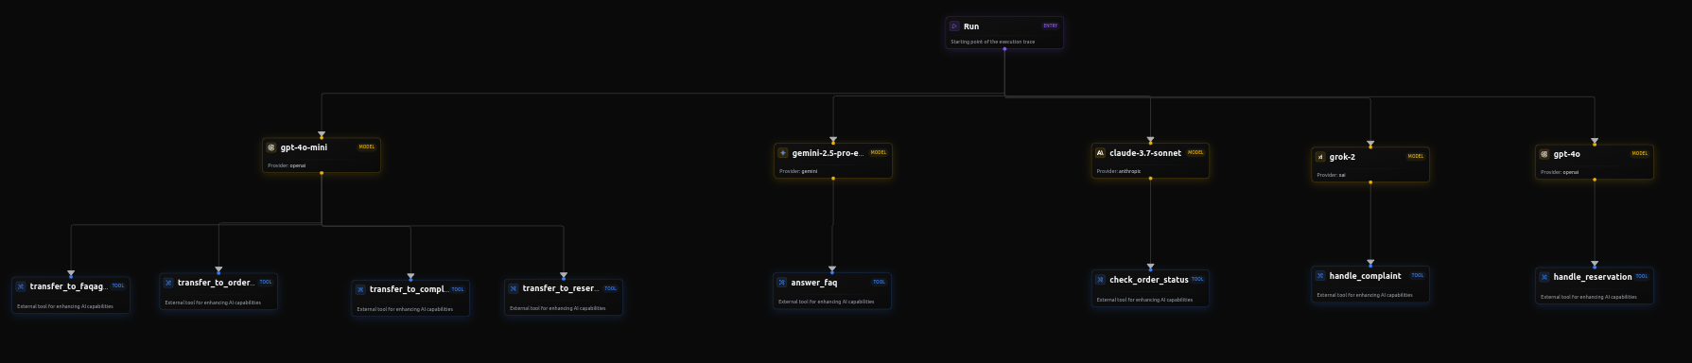This screenshot has width=1692, height=363.
Task: Click bottom output handle of gpt-4o-mini node
Action: tap(322, 173)
